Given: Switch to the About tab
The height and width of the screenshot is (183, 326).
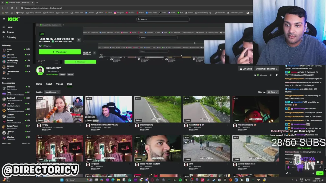Looking at the screenshot, I should [49, 84].
